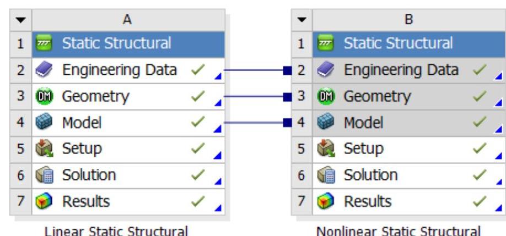
Task: Open the system A dropdown arrow menu
Action: [21, 20]
